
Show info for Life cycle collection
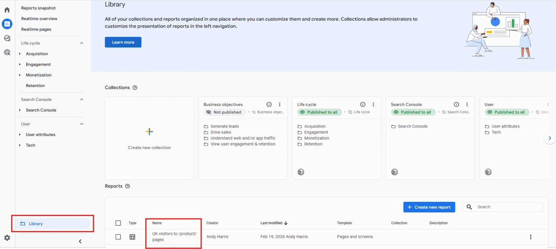pyautogui.click(x=363, y=104)
